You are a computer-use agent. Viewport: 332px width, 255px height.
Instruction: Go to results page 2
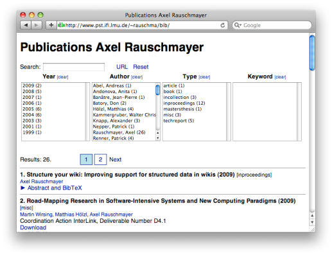(100, 159)
